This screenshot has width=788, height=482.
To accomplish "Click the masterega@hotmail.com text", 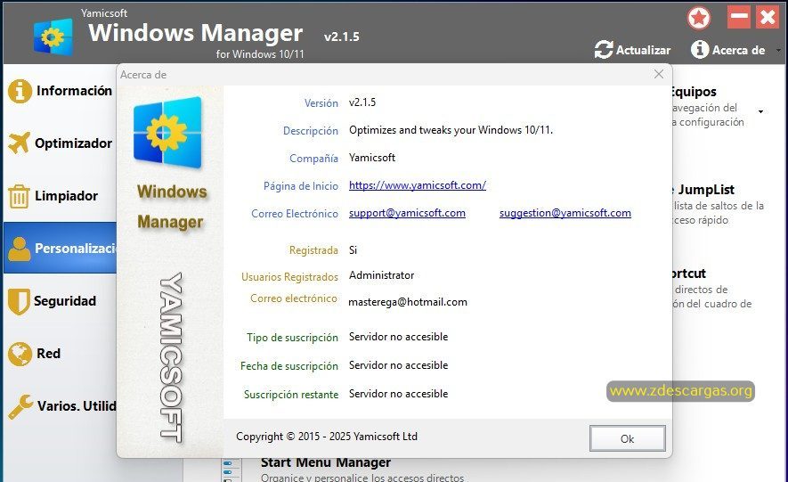I will click(408, 301).
